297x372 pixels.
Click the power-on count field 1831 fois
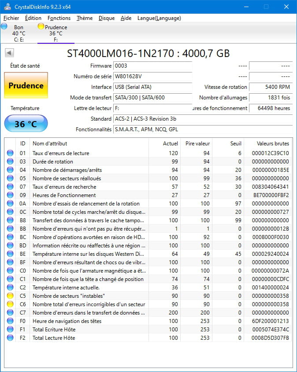coord(271,98)
